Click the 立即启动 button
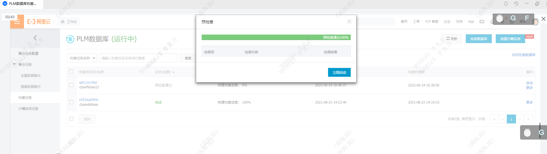 tap(339, 72)
